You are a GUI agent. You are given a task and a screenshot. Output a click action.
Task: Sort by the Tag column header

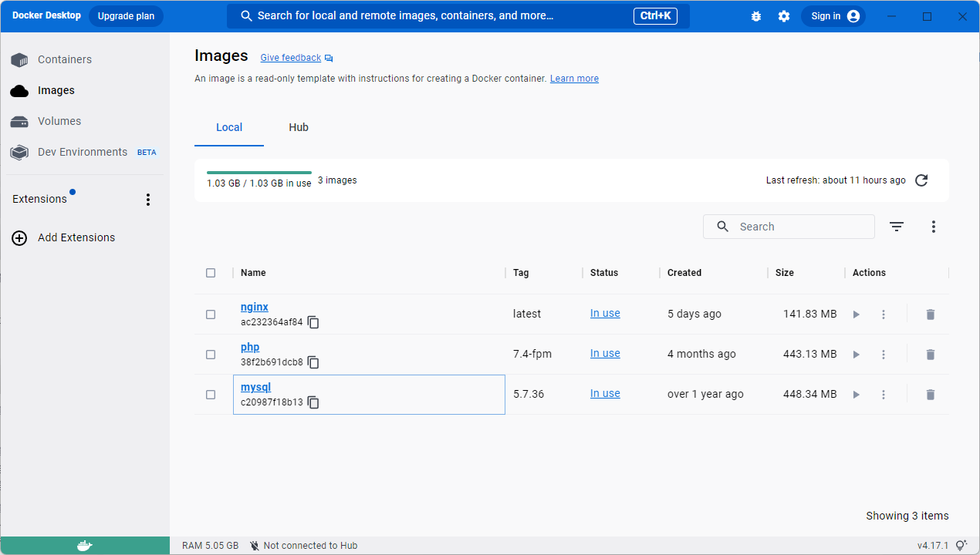[521, 273]
